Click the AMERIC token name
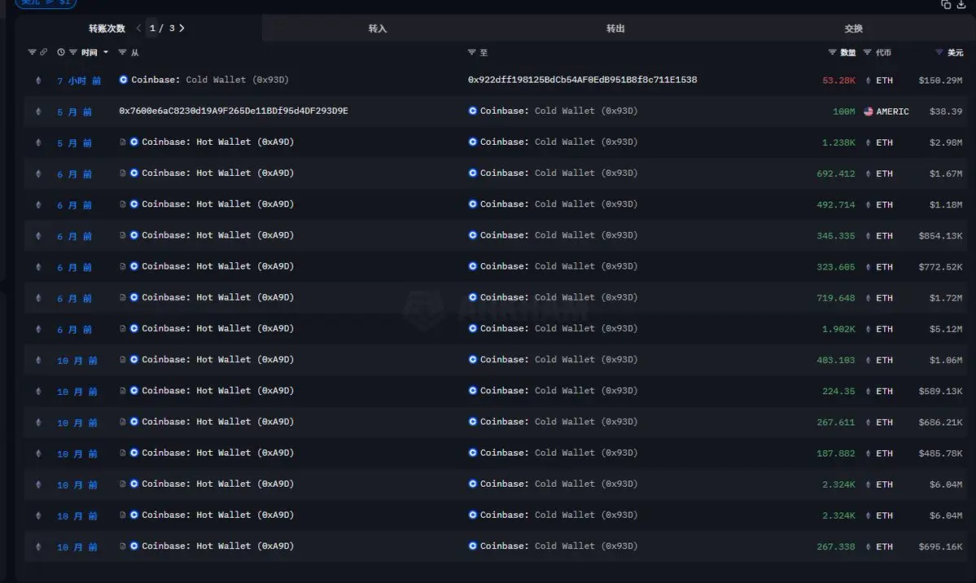This screenshot has width=976, height=583. pos(893,112)
